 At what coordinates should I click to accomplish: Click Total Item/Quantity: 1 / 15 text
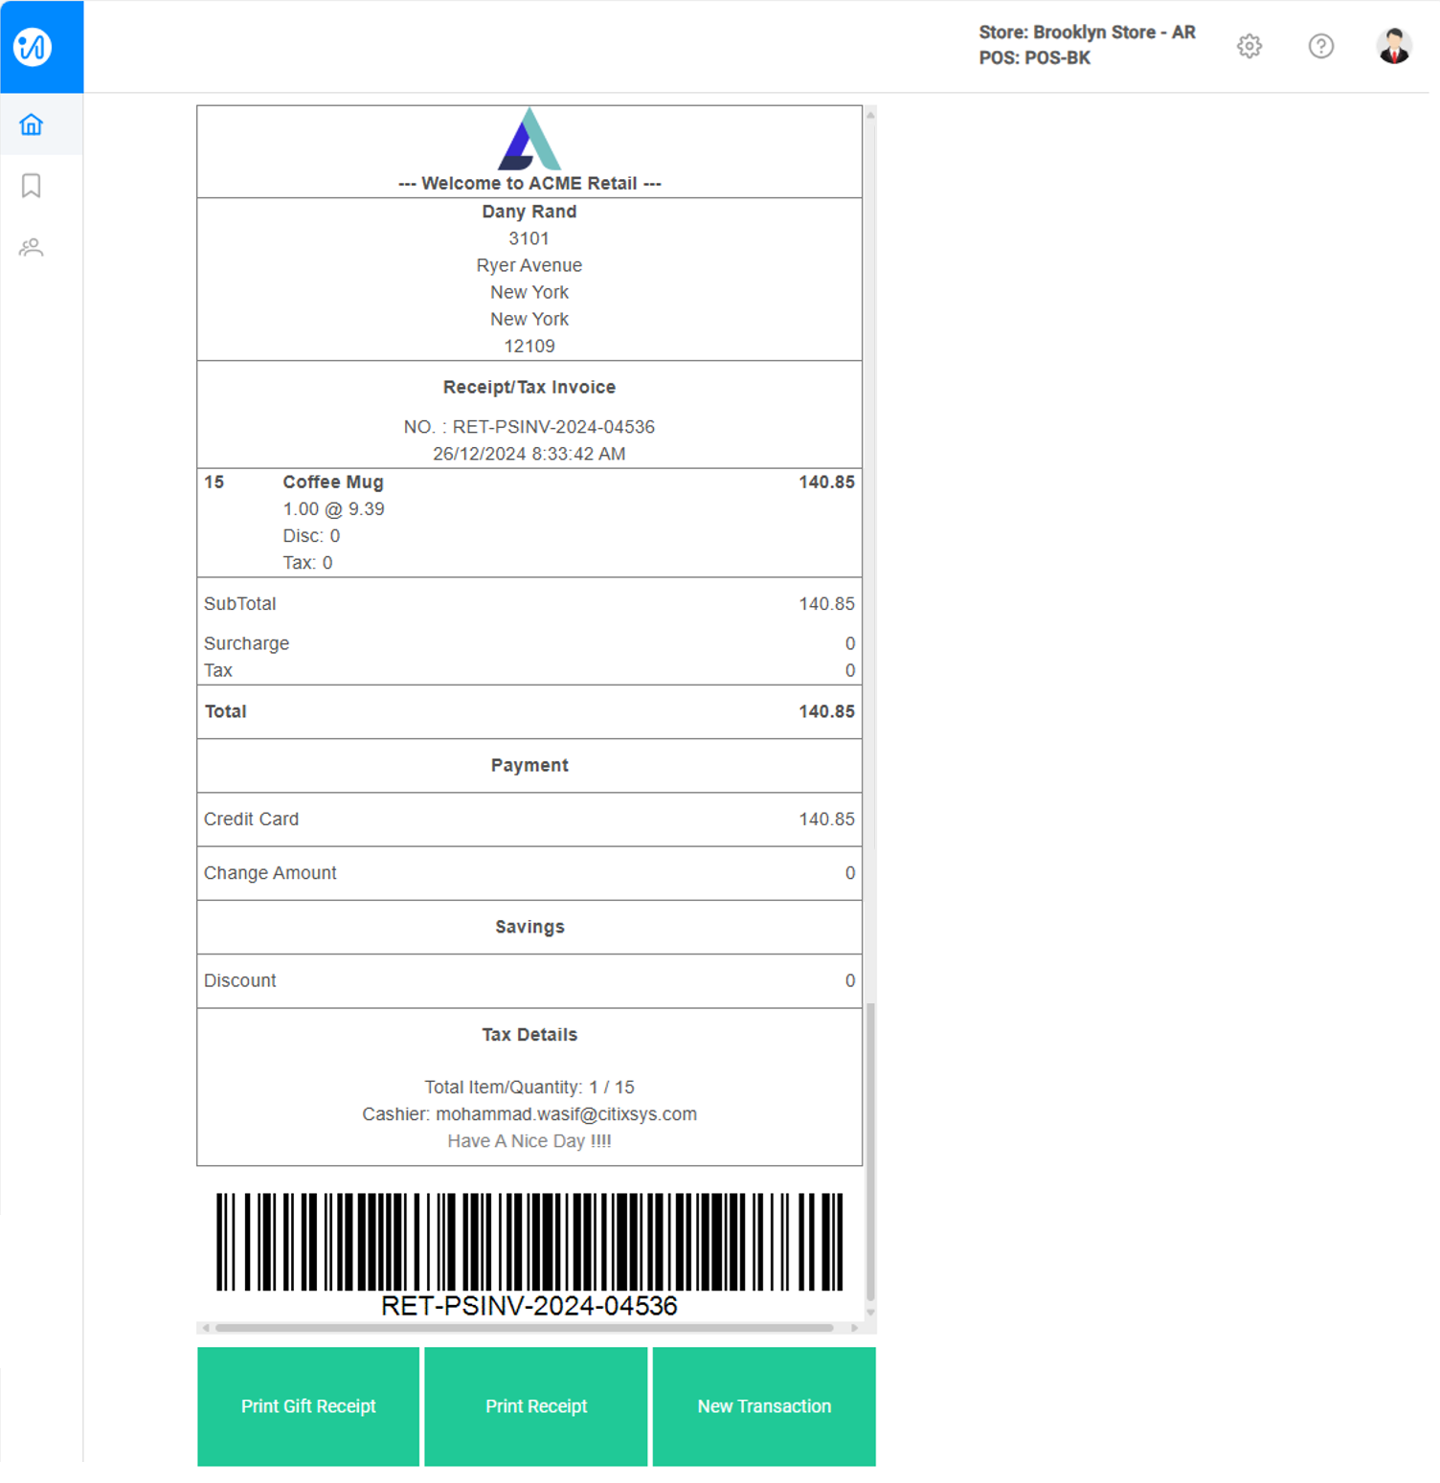[x=529, y=1088]
